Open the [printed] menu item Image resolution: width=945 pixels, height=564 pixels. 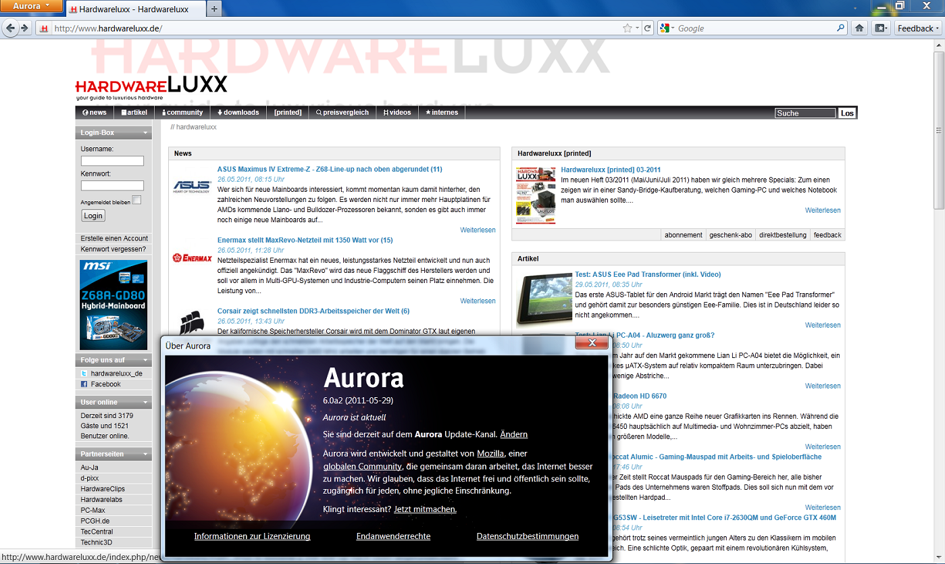click(x=288, y=113)
